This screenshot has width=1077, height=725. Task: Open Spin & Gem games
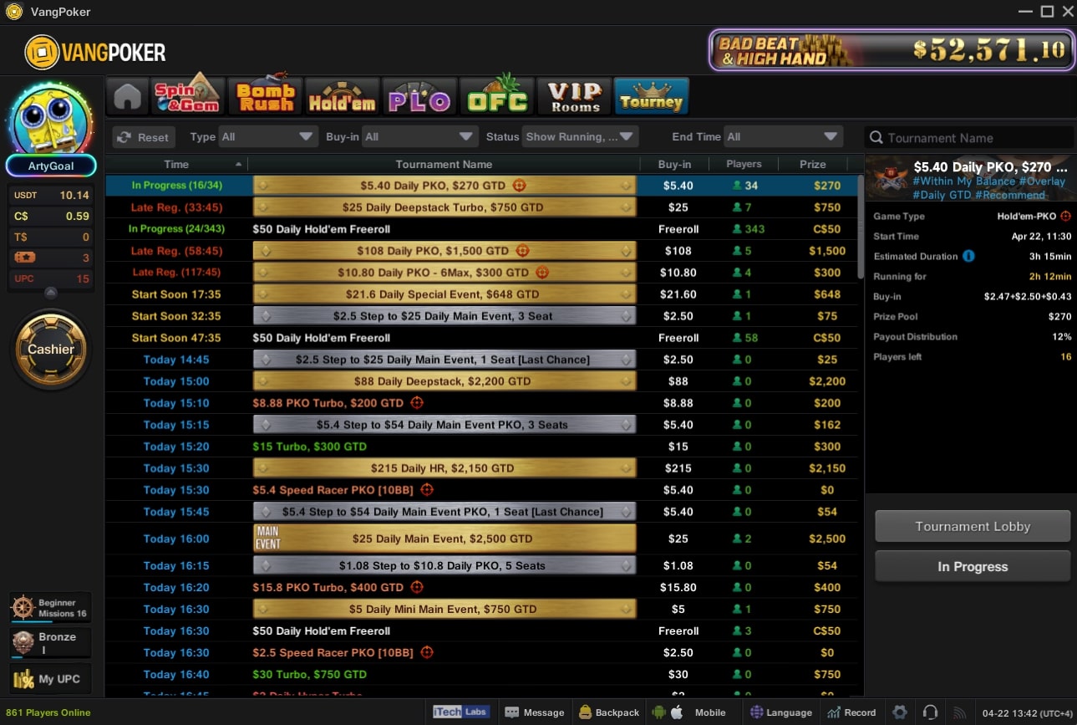pyautogui.click(x=187, y=97)
